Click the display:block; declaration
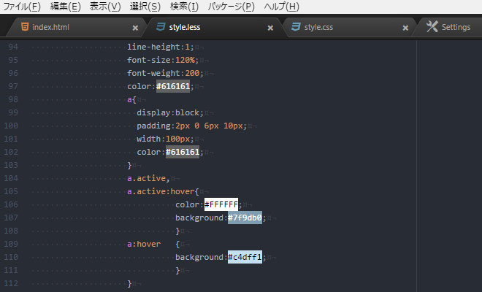Image resolution: width=482 pixels, height=292 pixels. 170,113
